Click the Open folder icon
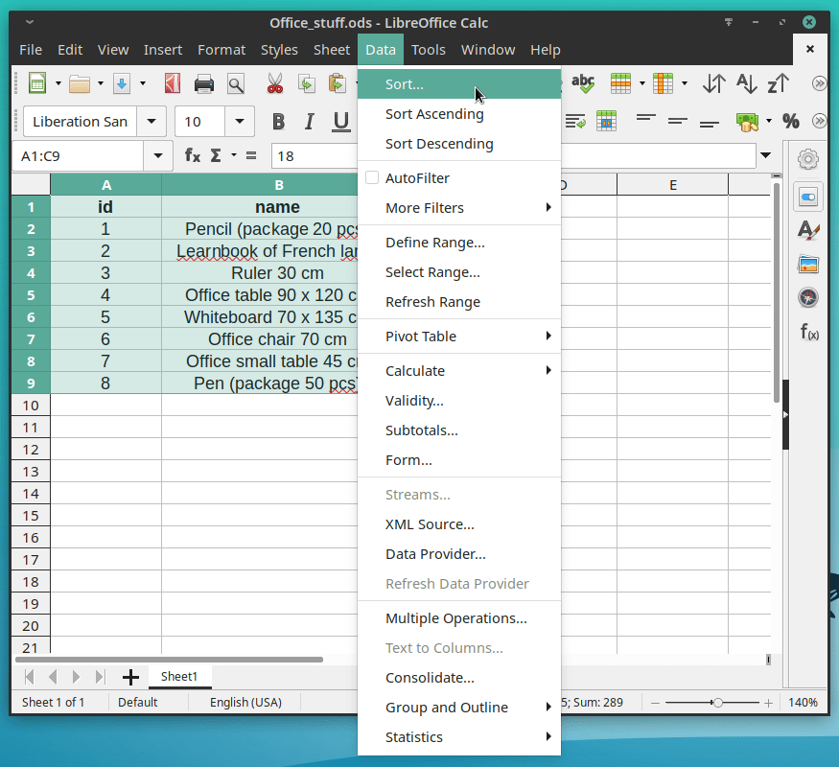839x767 pixels. tap(80, 83)
